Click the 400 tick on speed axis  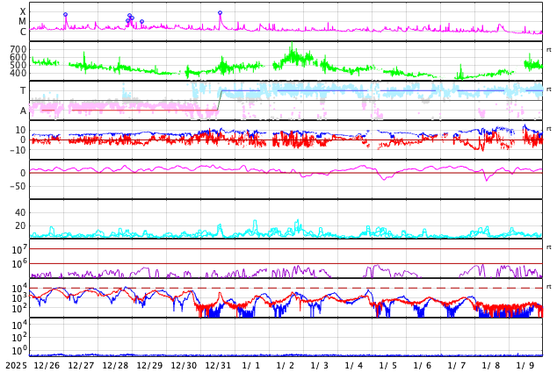coord(18,73)
